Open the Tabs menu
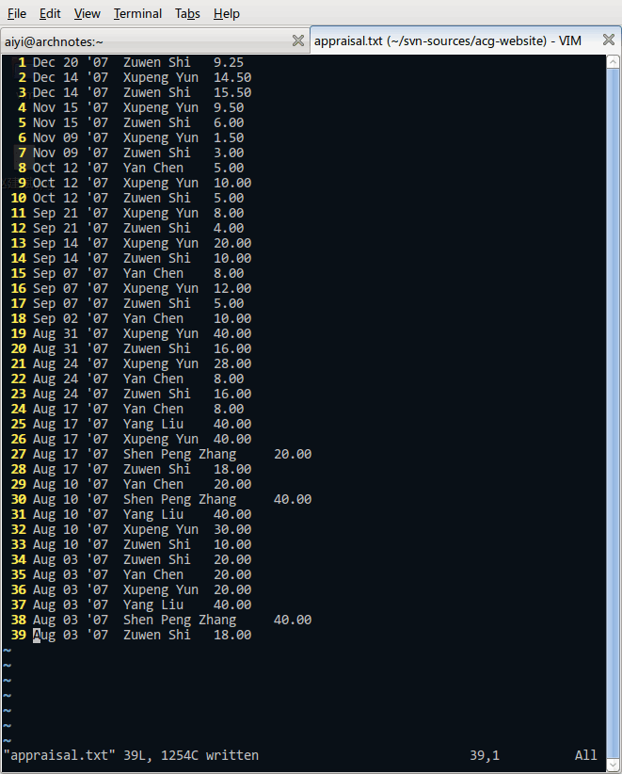622x774 pixels. (187, 13)
